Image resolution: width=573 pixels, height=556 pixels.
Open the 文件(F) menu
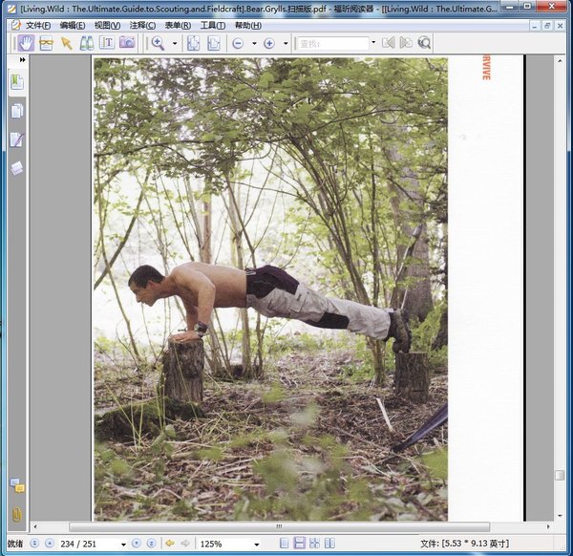pos(38,25)
